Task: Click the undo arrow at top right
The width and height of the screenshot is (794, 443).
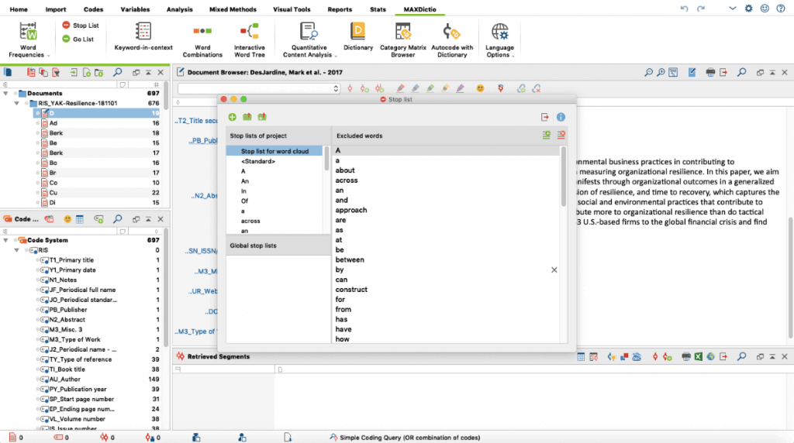Action: (684, 9)
